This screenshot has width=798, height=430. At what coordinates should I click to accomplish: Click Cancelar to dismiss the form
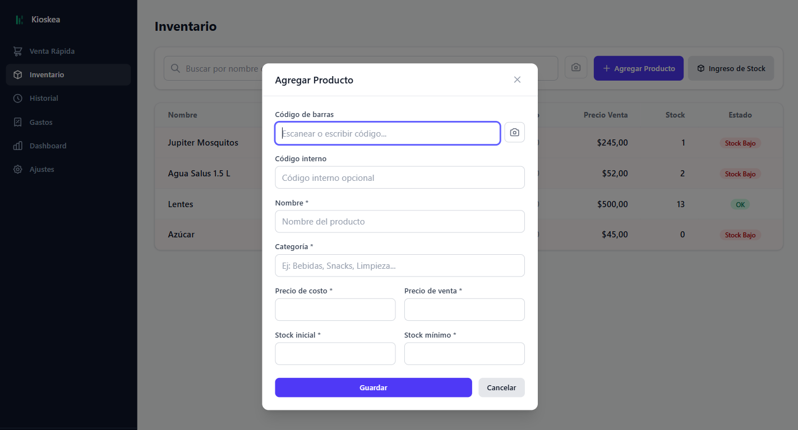501,387
